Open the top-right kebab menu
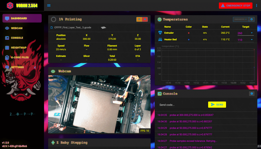This screenshot has height=149, width=261. click(257, 6)
